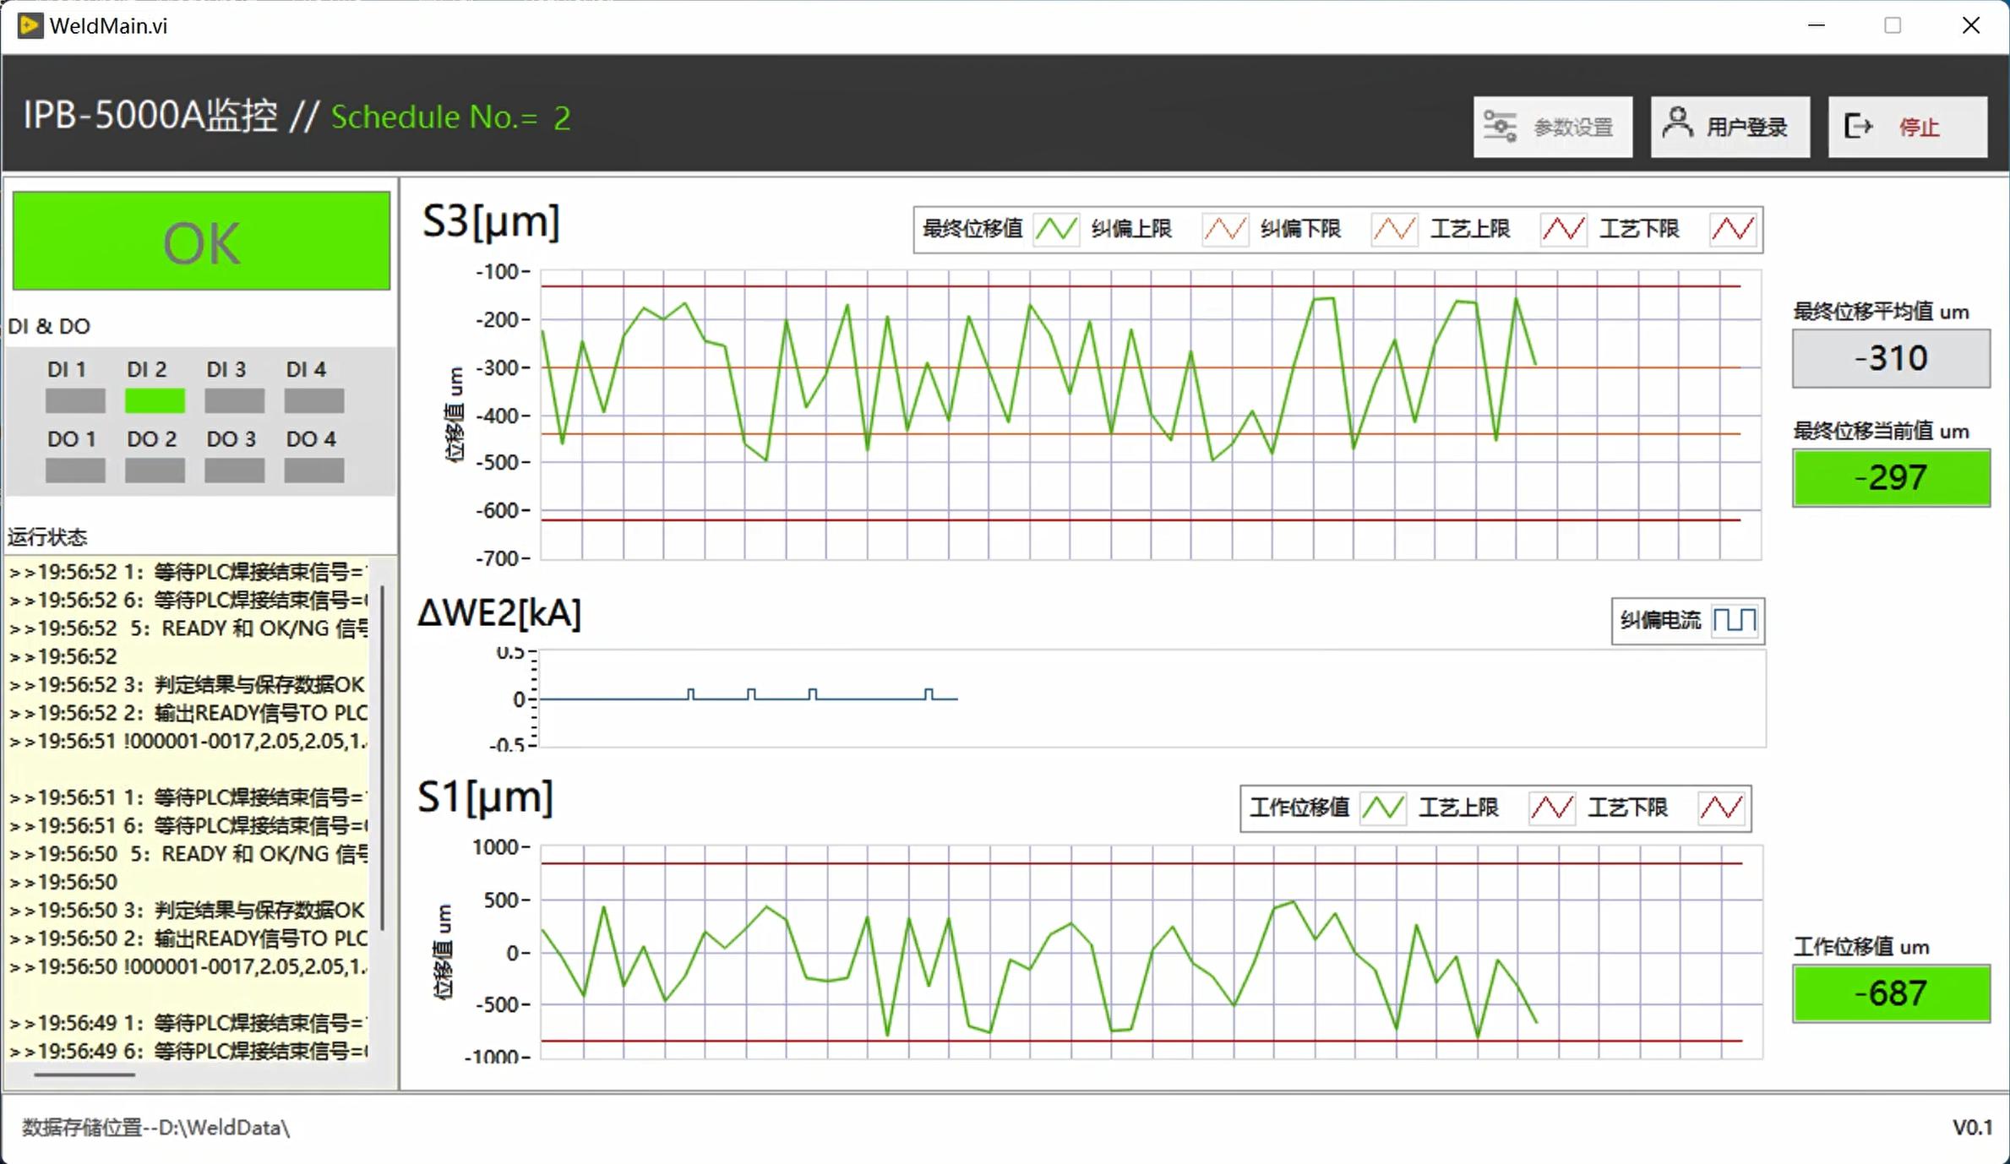Click the 工作位移值 field showing -687
This screenshot has width=2010, height=1164.
pos(1891,993)
